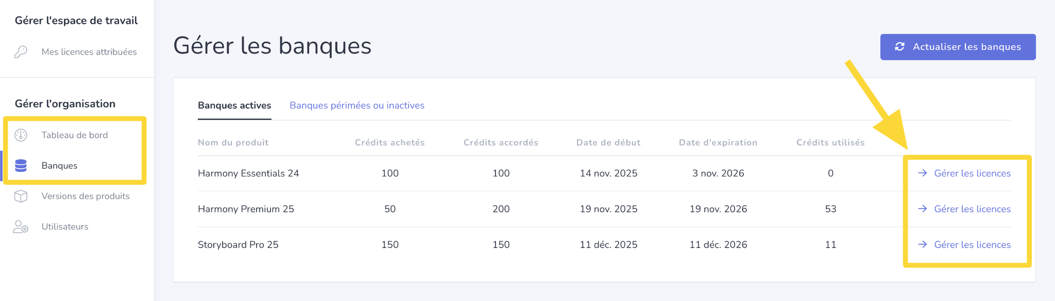Select the Banques actives tab
The image size is (1055, 301).
tap(234, 105)
